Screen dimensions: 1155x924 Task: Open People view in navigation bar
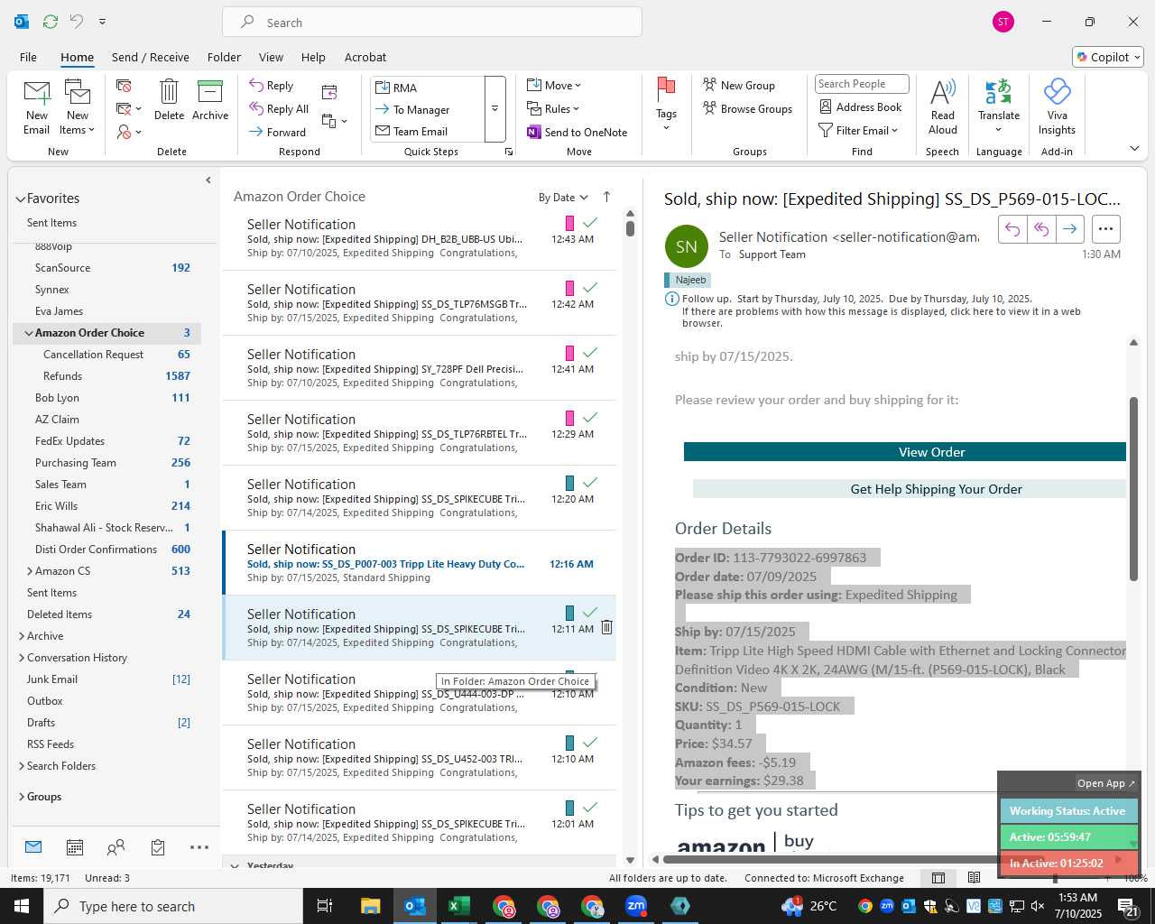pyautogui.click(x=116, y=847)
